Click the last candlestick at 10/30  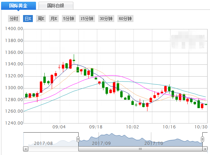[206, 104]
